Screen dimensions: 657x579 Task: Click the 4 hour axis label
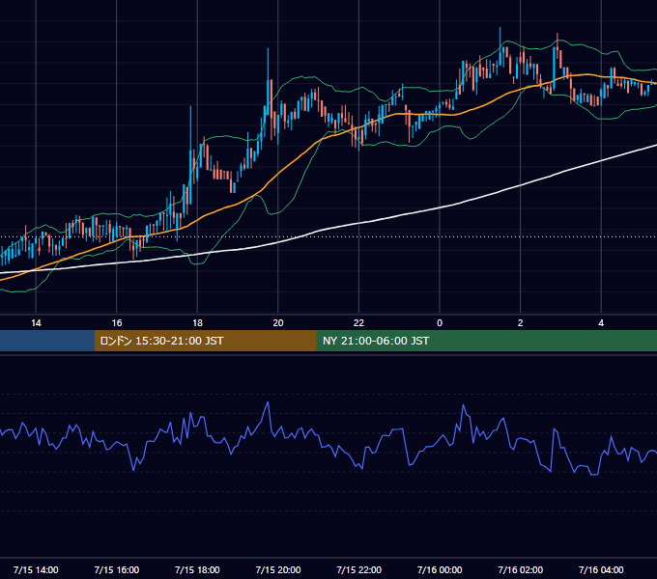[x=601, y=323]
